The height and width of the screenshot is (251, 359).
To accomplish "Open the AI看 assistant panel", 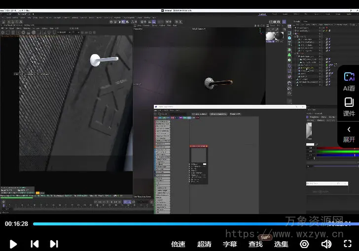I will click(349, 81).
